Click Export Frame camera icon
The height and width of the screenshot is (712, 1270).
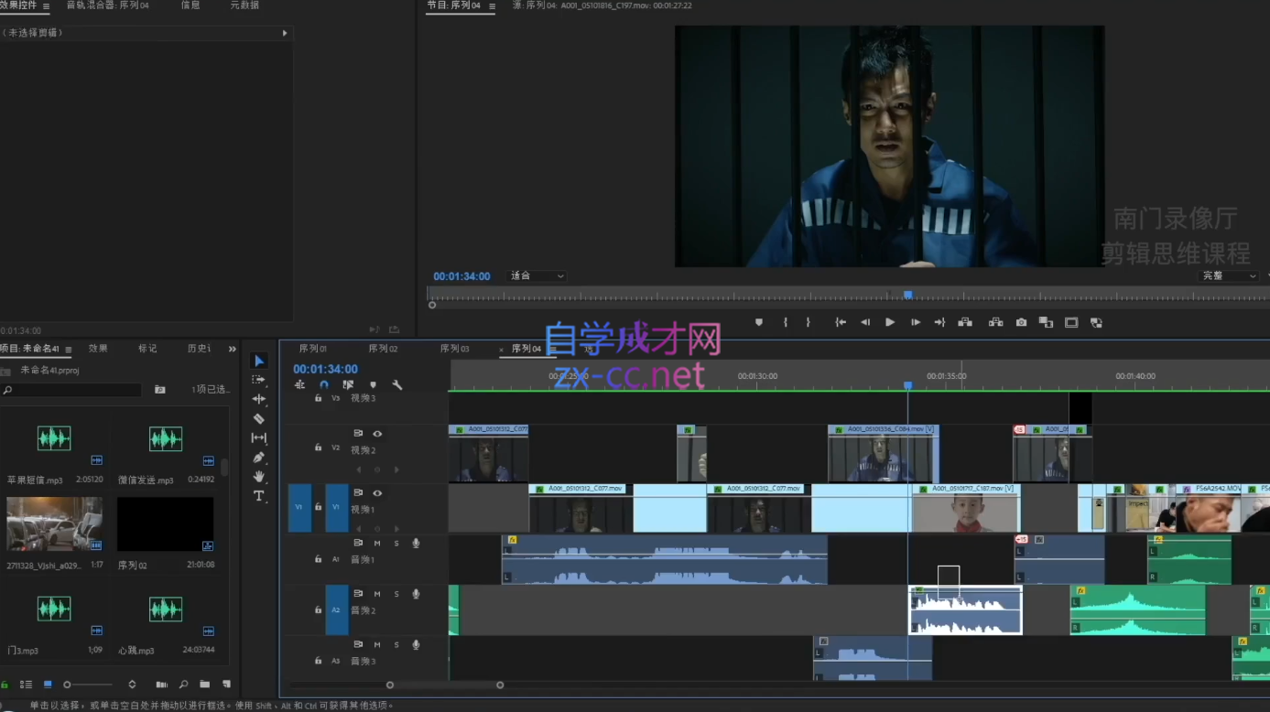tap(1021, 322)
